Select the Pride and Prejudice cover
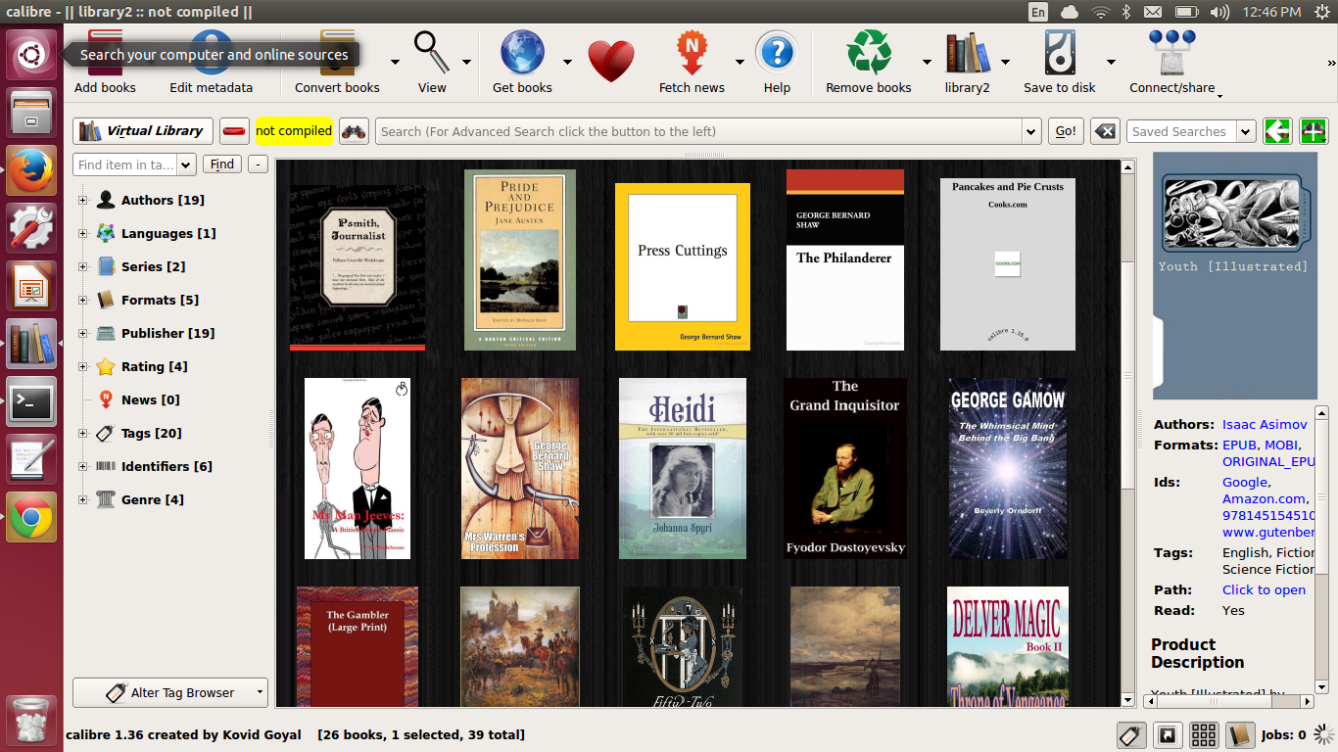Viewport: 1338px width, 752px height. pos(520,259)
